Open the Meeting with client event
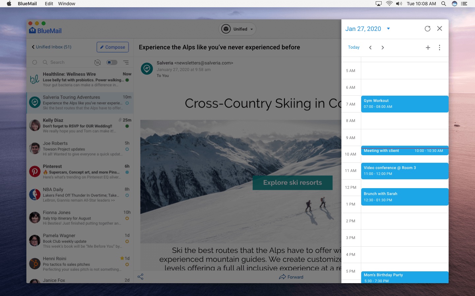475x296 pixels. (405, 151)
